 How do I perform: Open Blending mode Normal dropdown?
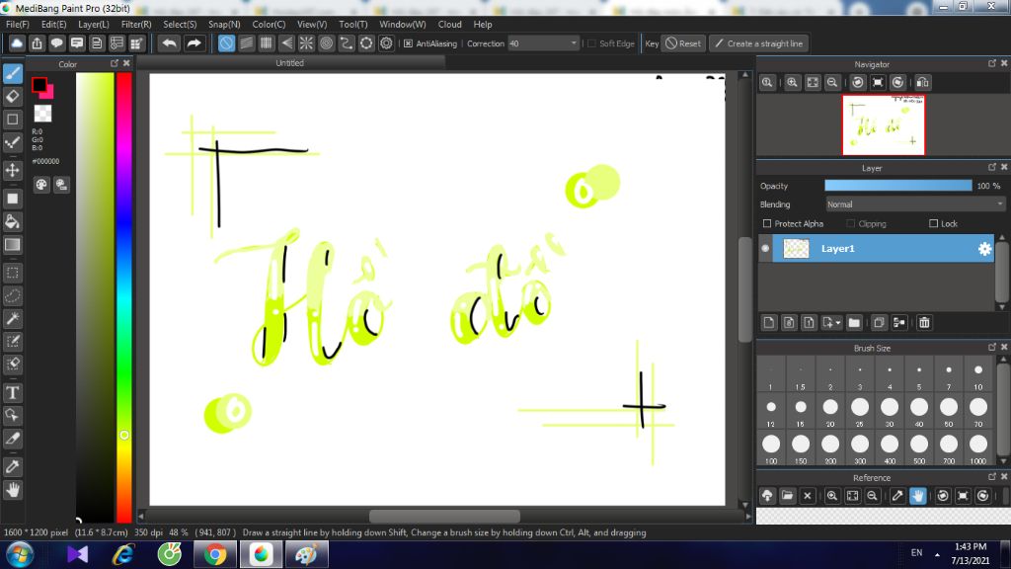point(915,204)
